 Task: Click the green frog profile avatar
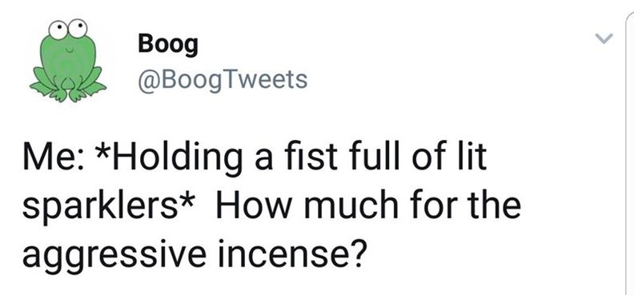(68, 61)
